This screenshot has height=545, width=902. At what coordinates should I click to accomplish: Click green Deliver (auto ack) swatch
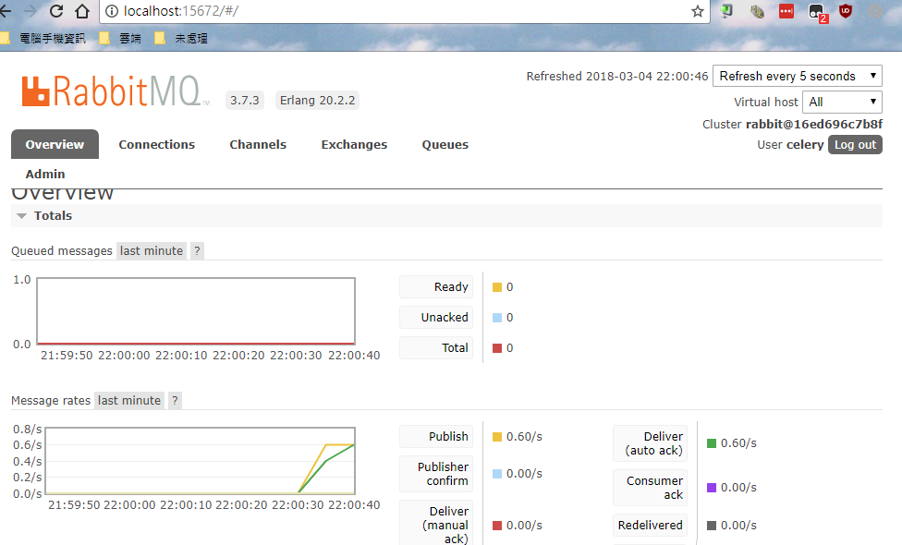712,443
